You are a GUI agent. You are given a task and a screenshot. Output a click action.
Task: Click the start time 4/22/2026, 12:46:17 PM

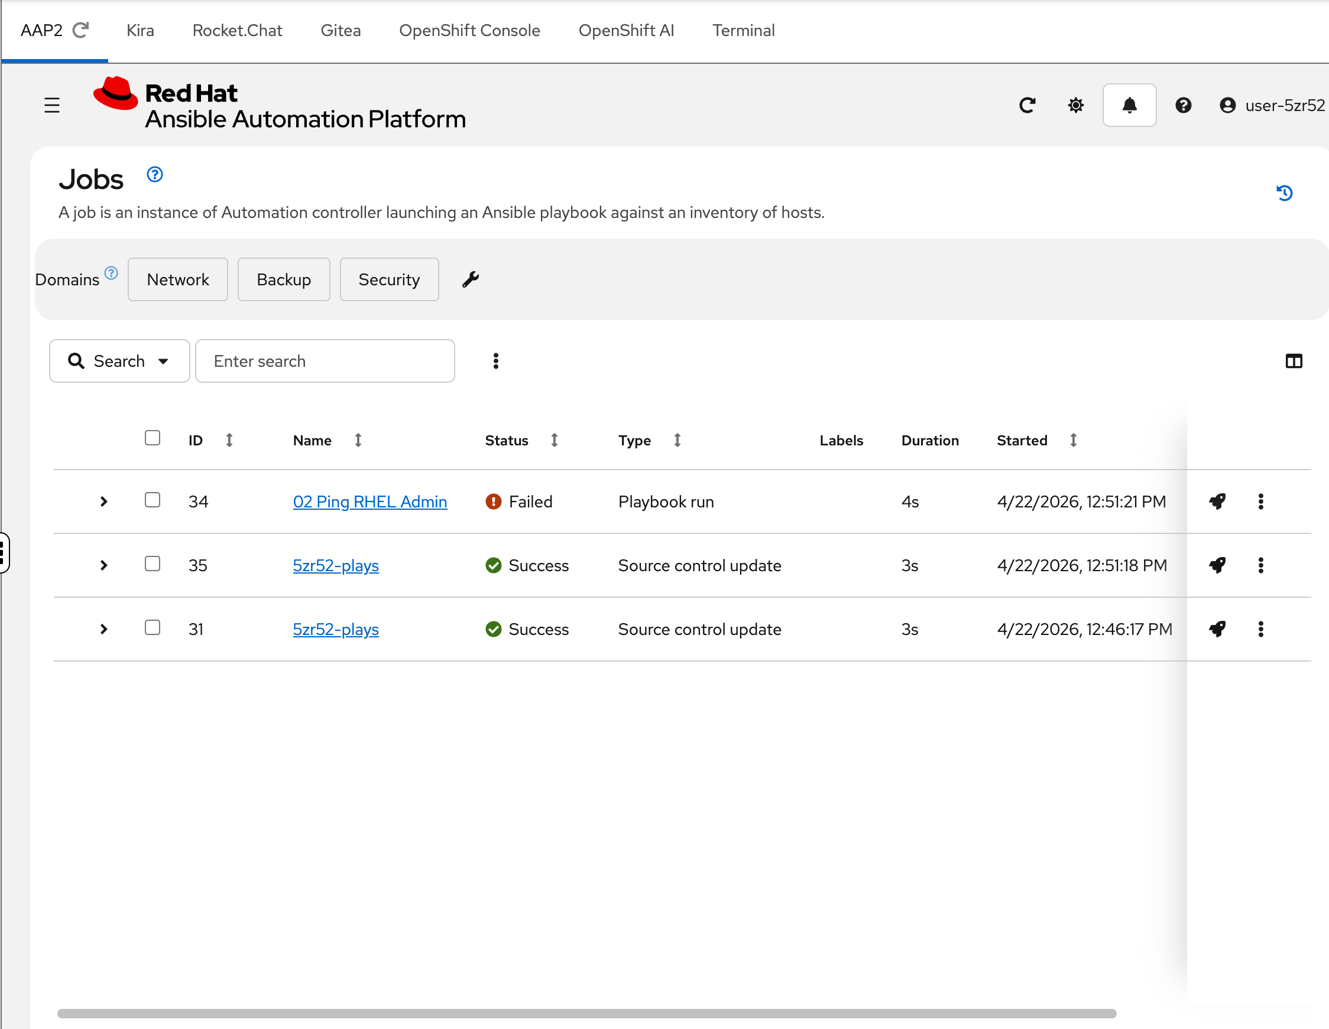pos(1084,630)
